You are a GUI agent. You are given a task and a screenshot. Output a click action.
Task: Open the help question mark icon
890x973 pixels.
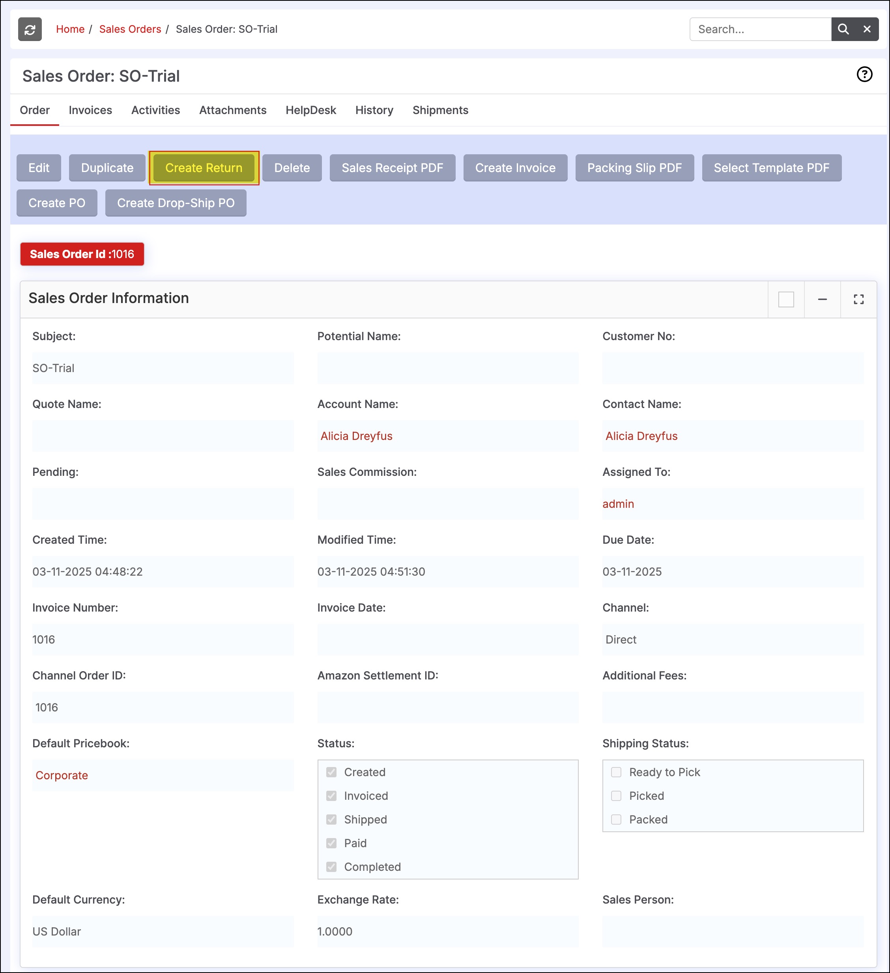click(864, 74)
